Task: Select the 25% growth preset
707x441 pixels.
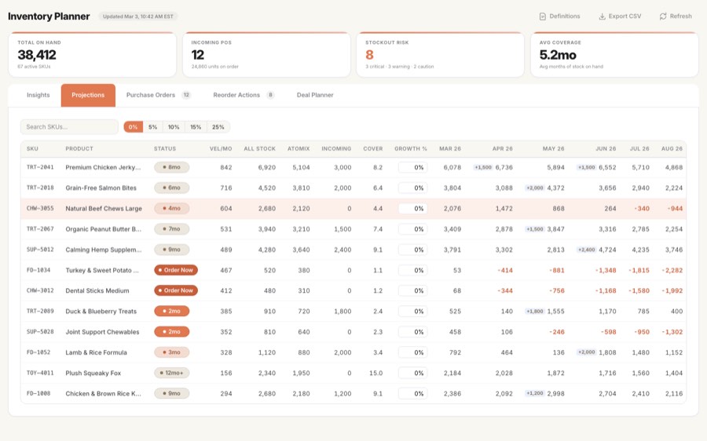Action: [218, 127]
